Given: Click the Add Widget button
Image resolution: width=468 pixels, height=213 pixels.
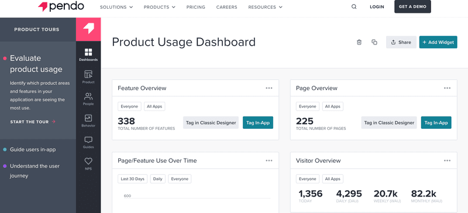Looking at the screenshot, I should click(438, 42).
